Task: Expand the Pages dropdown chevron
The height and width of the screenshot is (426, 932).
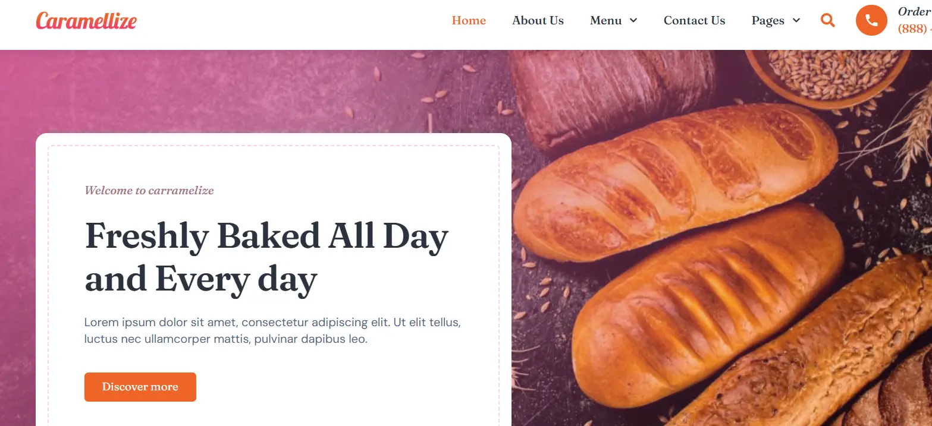Action: tap(796, 21)
